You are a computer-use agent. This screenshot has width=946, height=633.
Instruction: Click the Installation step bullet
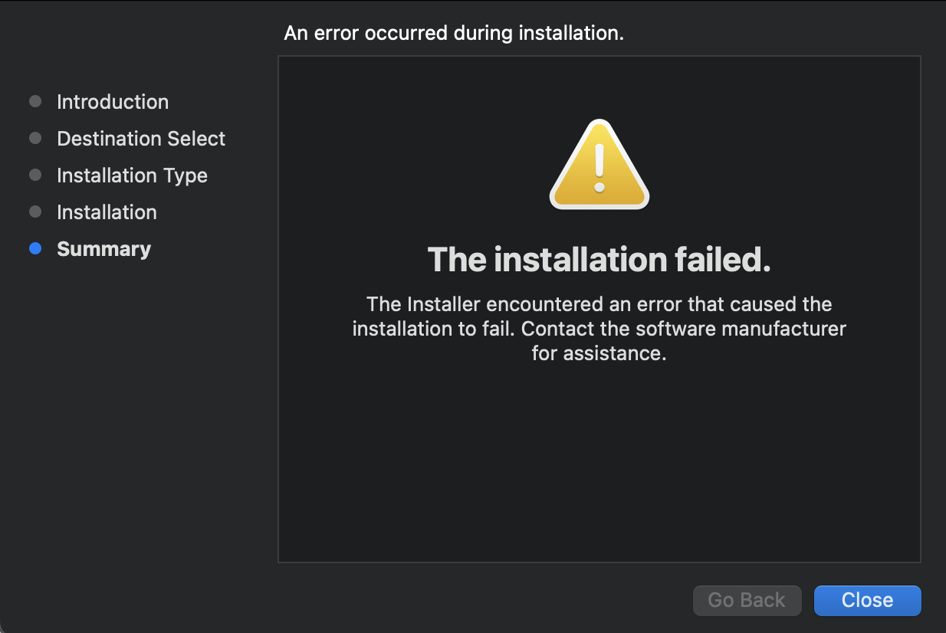click(35, 212)
